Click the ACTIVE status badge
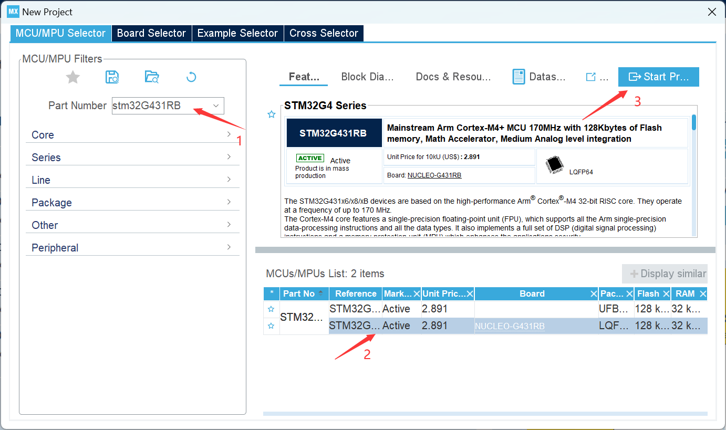Screen dimensions: 726x430 [x=310, y=158]
